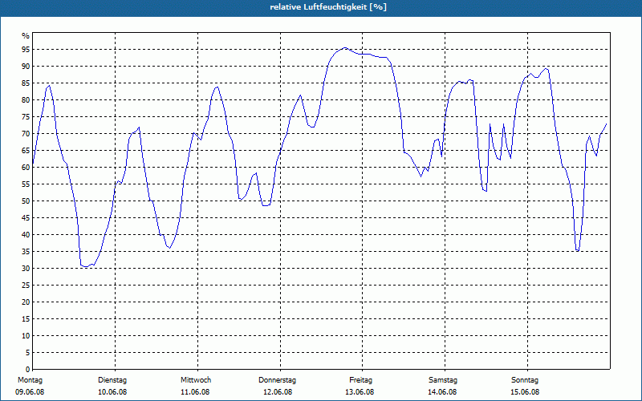Click the 5 value on y-axis
Image resolution: width=642 pixels, height=401 pixels.
point(28,353)
